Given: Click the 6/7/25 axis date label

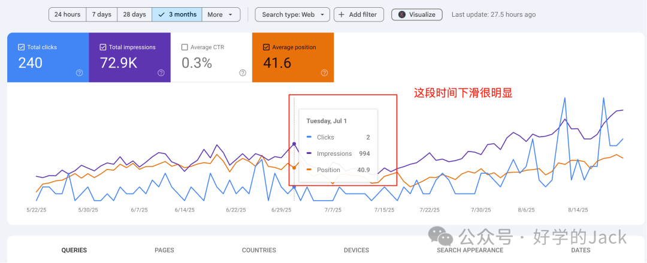Looking at the screenshot, I should [x=139, y=210].
